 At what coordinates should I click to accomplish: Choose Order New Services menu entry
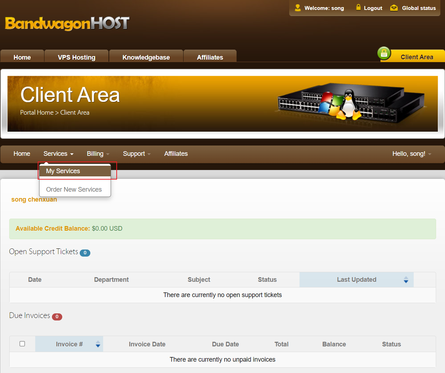coord(74,190)
